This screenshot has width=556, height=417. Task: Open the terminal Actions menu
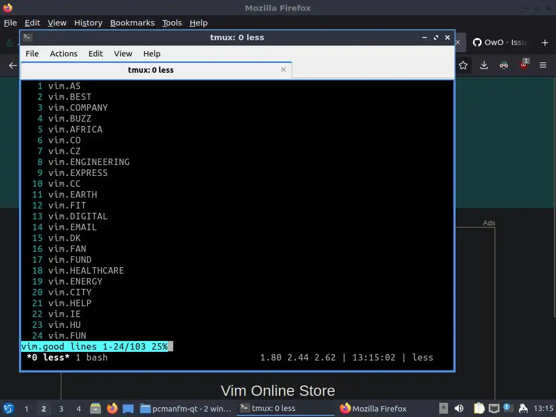[x=64, y=54]
